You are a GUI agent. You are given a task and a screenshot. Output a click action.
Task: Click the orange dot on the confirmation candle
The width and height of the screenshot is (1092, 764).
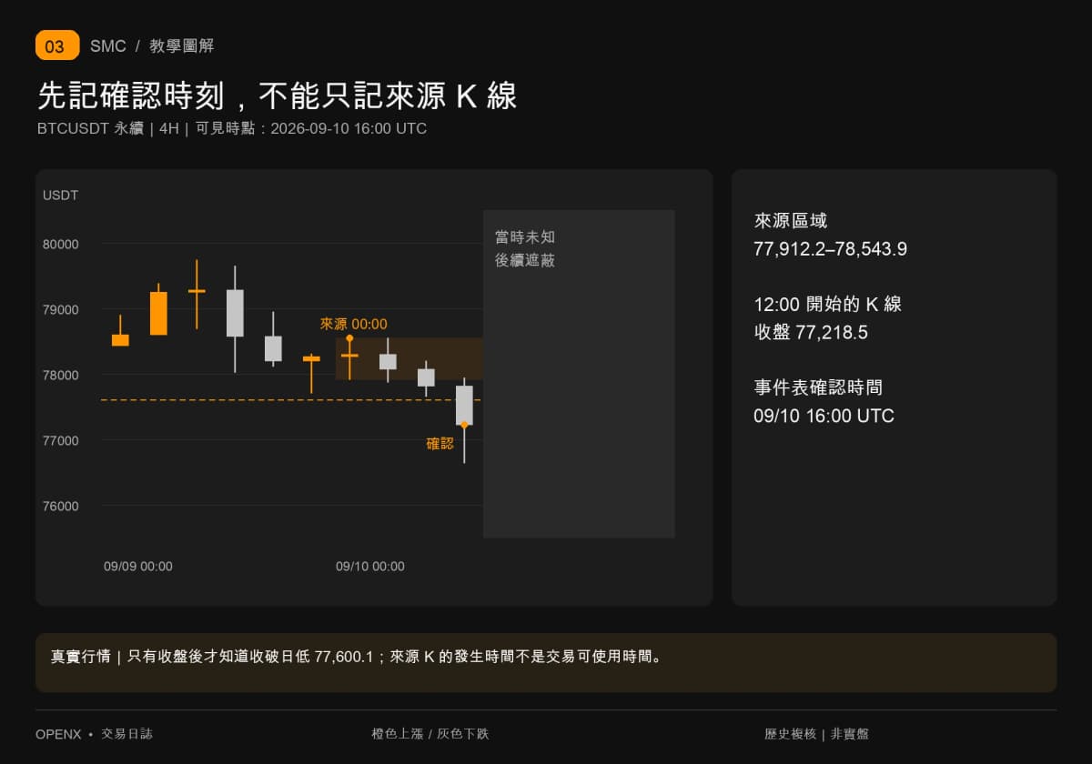pos(464,425)
